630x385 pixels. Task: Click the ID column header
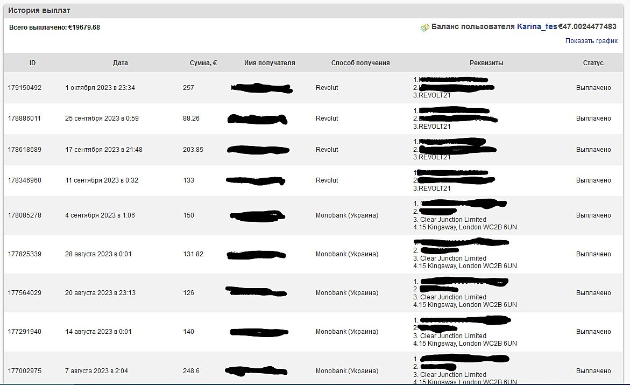click(32, 63)
